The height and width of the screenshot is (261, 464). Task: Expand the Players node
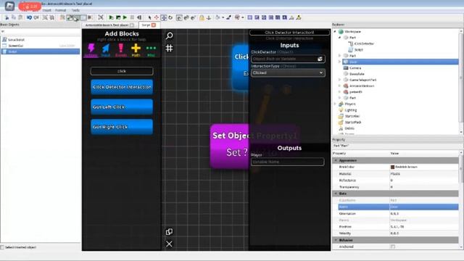[x=335, y=104]
